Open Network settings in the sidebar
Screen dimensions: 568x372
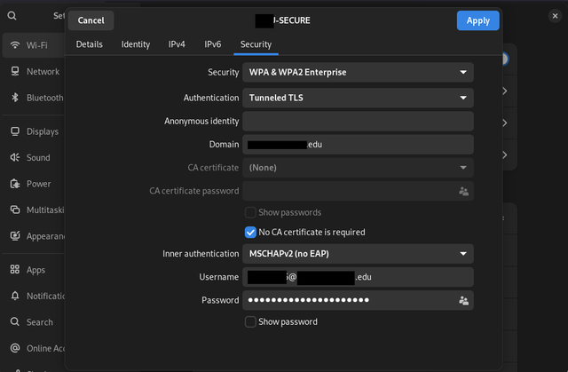(34, 71)
